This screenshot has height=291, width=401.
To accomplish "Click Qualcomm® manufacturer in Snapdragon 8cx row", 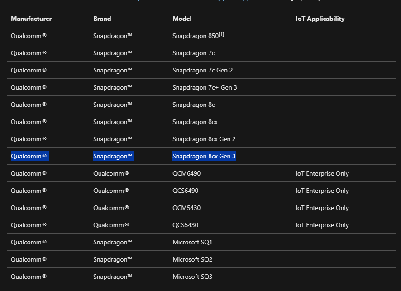I will pyautogui.click(x=29, y=122).
